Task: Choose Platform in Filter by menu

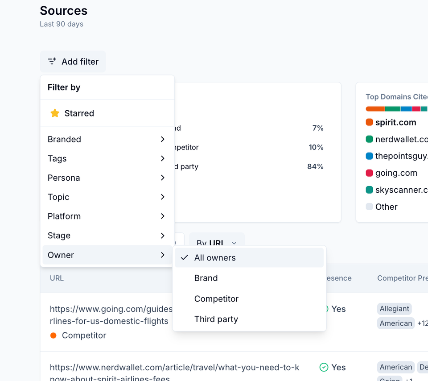Action: click(x=64, y=216)
